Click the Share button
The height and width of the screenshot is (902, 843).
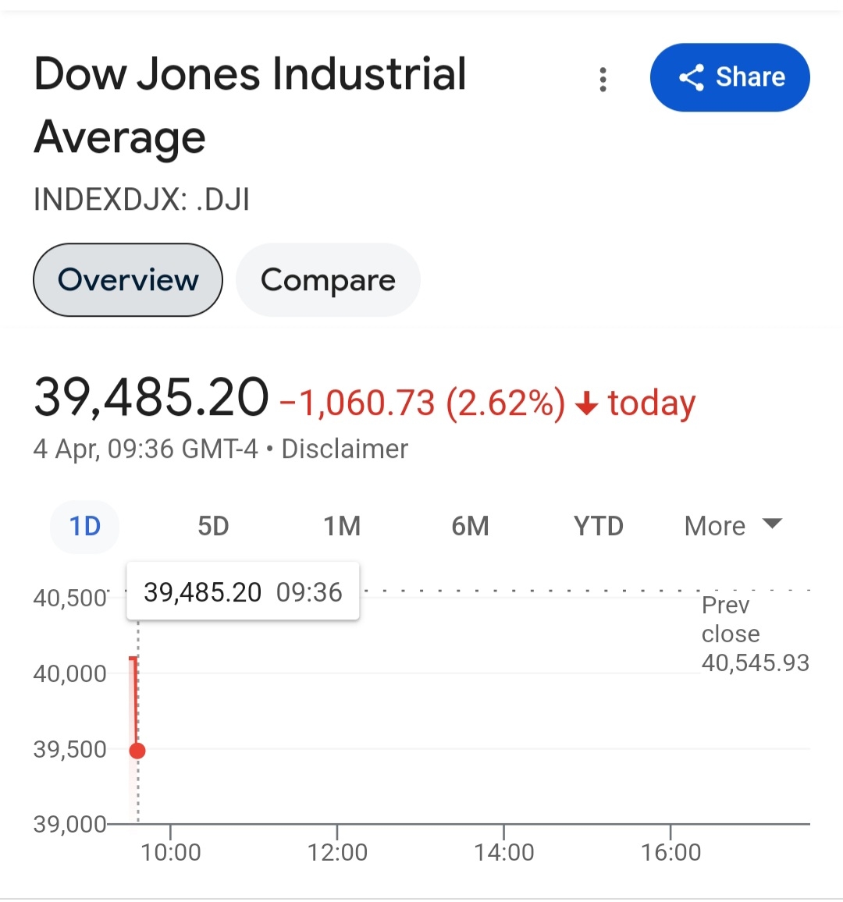pos(730,77)
